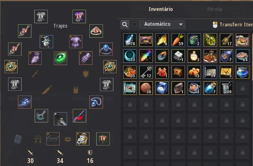The image size is (253, 166).
Task: Open the Automático sorting dropdown
Action: pyautogui.click(x=162, y=25)
